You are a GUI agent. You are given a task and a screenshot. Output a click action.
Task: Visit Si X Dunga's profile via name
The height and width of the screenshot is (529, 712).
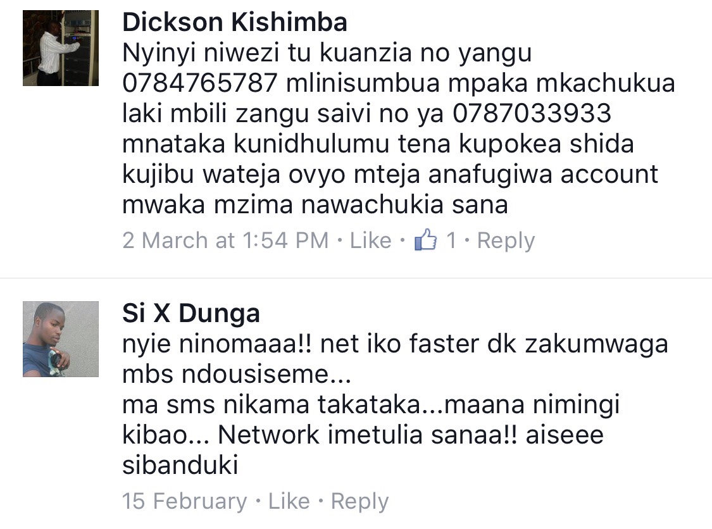[x=191, y=313]
